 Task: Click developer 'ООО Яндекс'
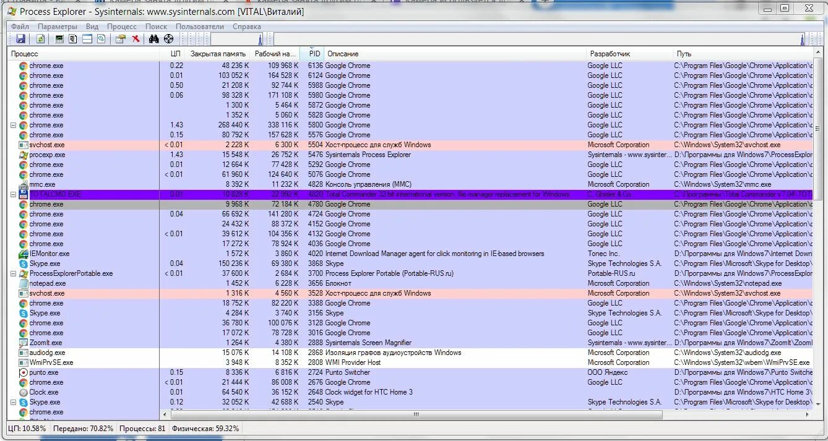coord(608,372)
